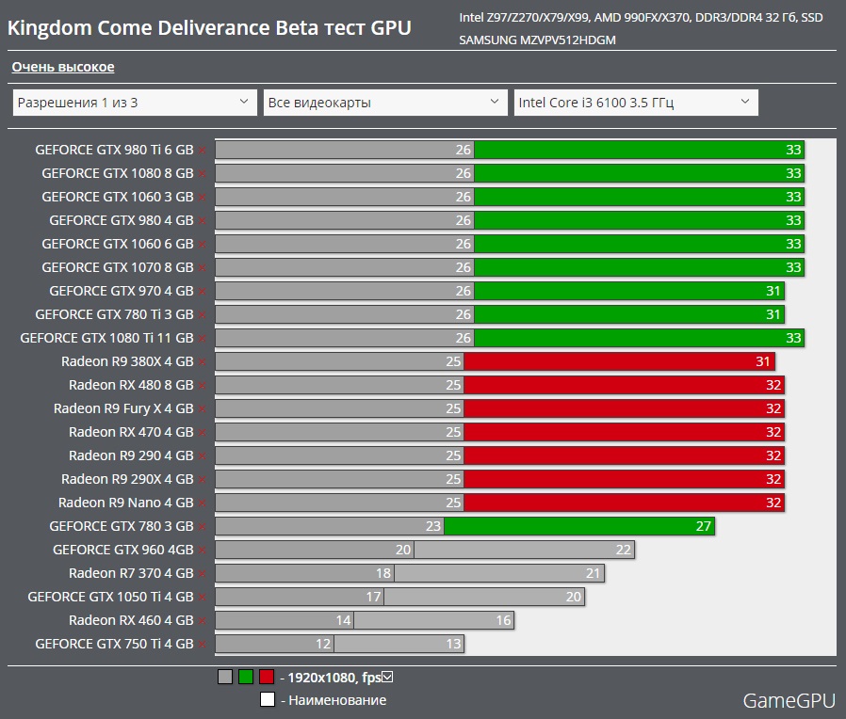Click red x next to Radeon RX 470 4 GB
Image resolution: width=846 pixels, height=719 pixels.
click(203, 433)
